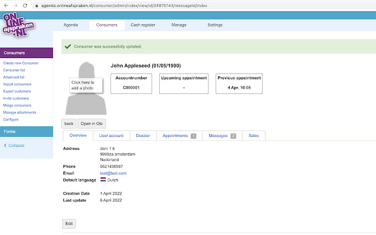Switch to the Messages tab
Viewport: 376px width, 235px height.
[222, 136]
